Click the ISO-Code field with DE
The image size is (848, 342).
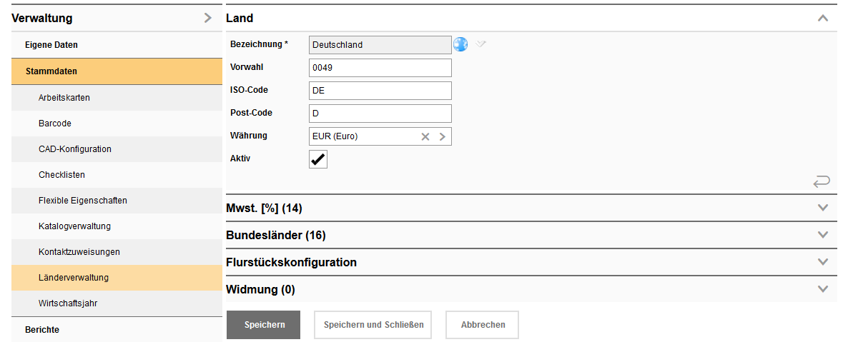[x=380, y=91]
